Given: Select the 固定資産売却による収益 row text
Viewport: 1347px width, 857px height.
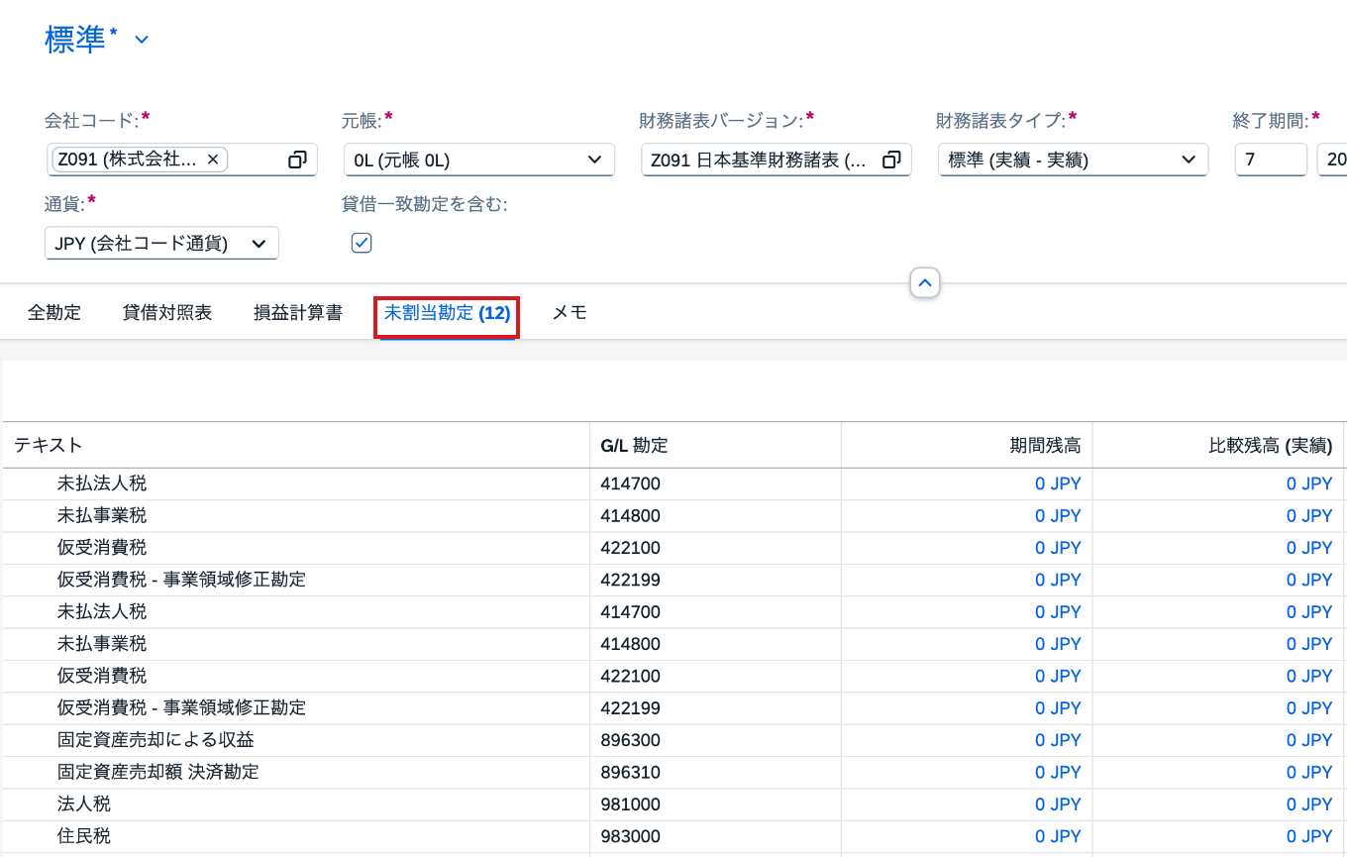Looking at the screenshot, I should (x=156, y=740).
